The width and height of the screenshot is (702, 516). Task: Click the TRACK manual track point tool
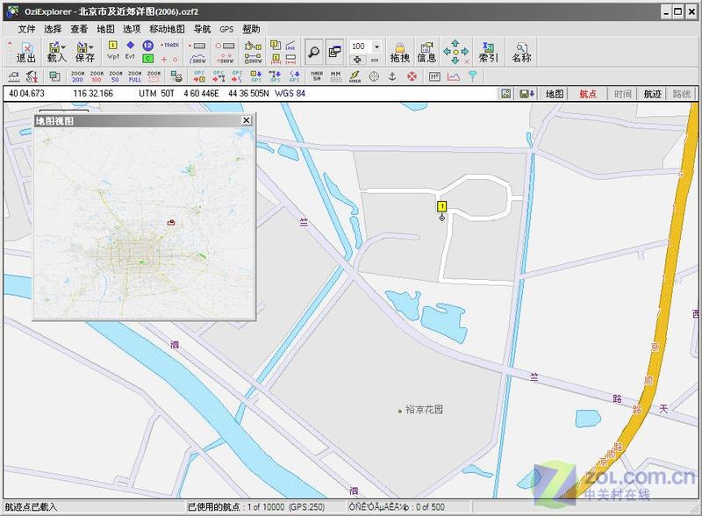point(170,46)
